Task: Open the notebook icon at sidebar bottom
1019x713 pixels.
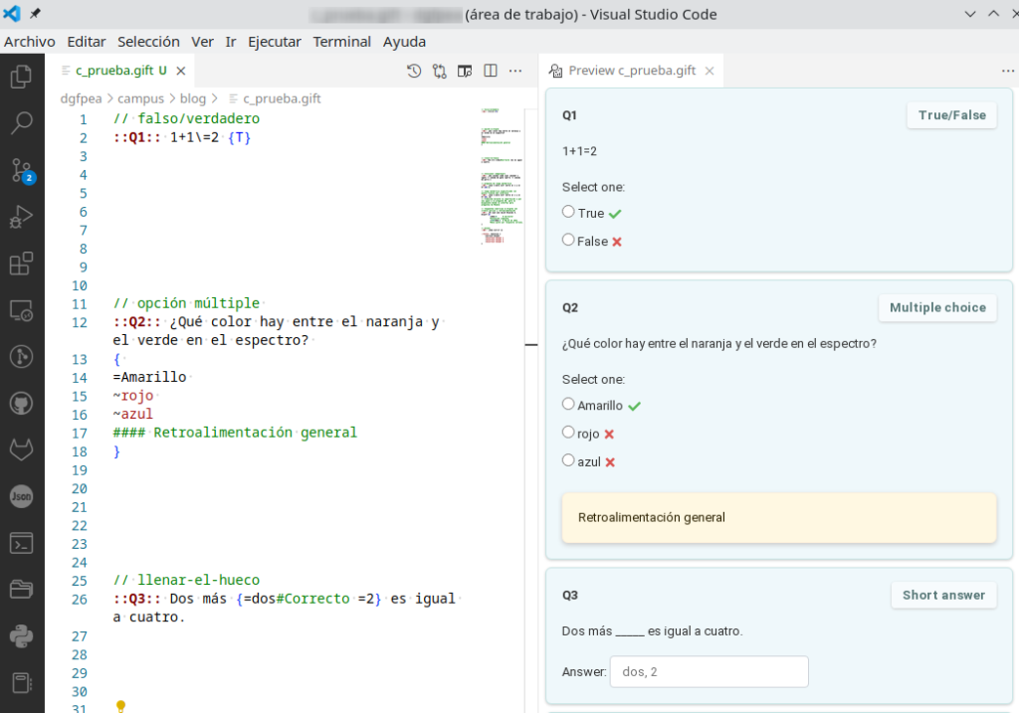Action: click(x=22, y=683)
